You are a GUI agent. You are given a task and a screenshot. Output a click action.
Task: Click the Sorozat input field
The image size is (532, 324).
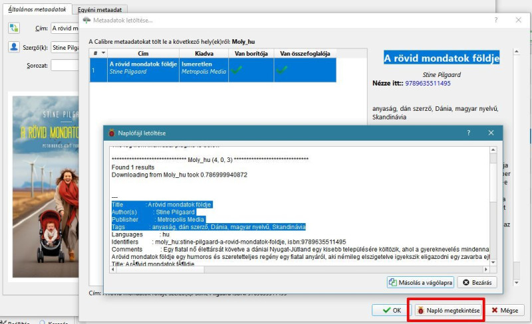click(x=65, y=66)
